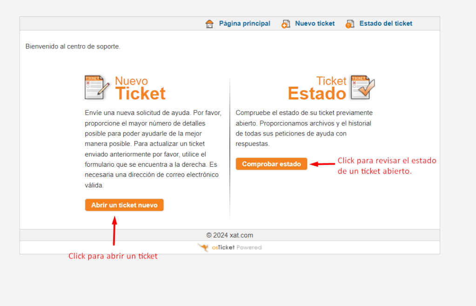476x306 pixels.
Task: Go to Estado del ticket in top navigation
Action: pyautogui.click(x=385, y=24)
